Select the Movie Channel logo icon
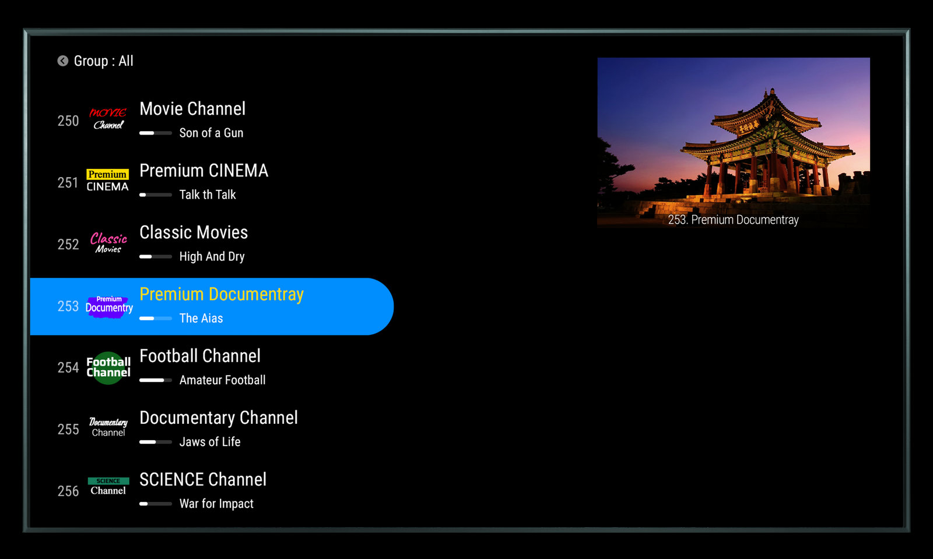Viewport: 933px width, 559px height. 108,118
